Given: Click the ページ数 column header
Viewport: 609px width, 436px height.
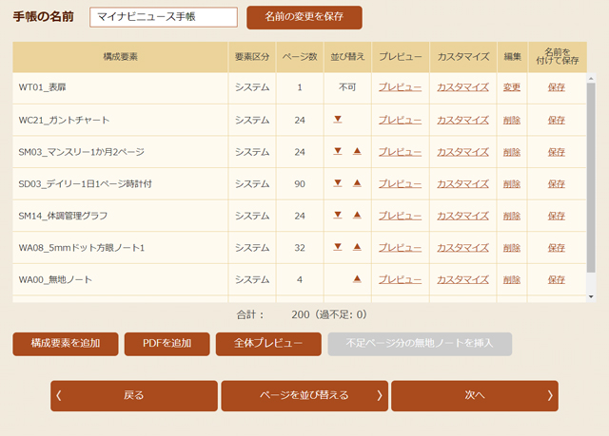Looking at the screenshot, I should pos(300,57).
